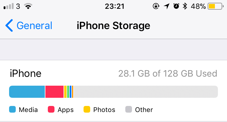This screenshot has height=122, width=227.
Task: Tap the iPhone Storage title
Action: point(113,26)
